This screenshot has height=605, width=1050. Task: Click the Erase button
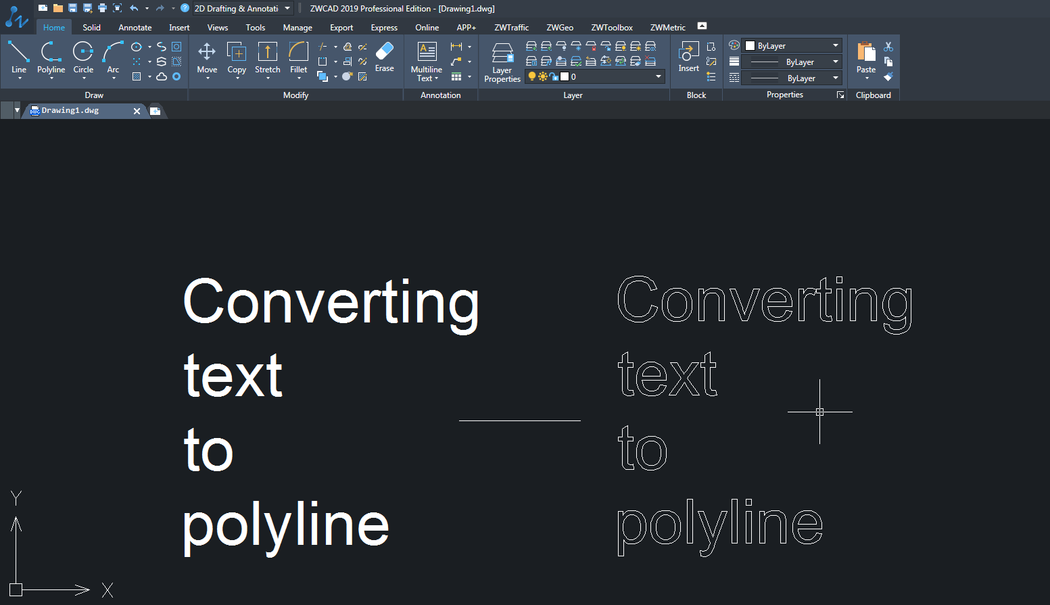(x=385, y=57)
